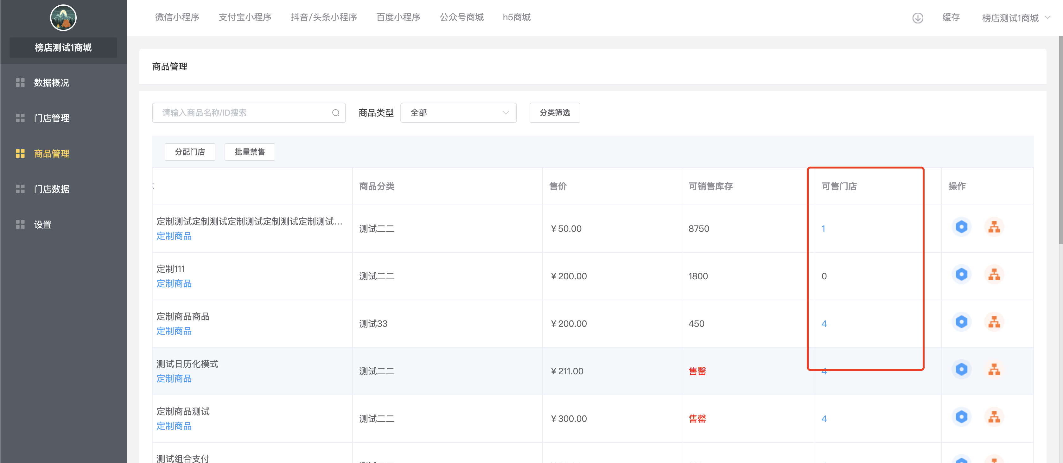This screenshot has height=463, width=1063.
Task: Switch to the h5商城 tab
Action: pos(516,17)
